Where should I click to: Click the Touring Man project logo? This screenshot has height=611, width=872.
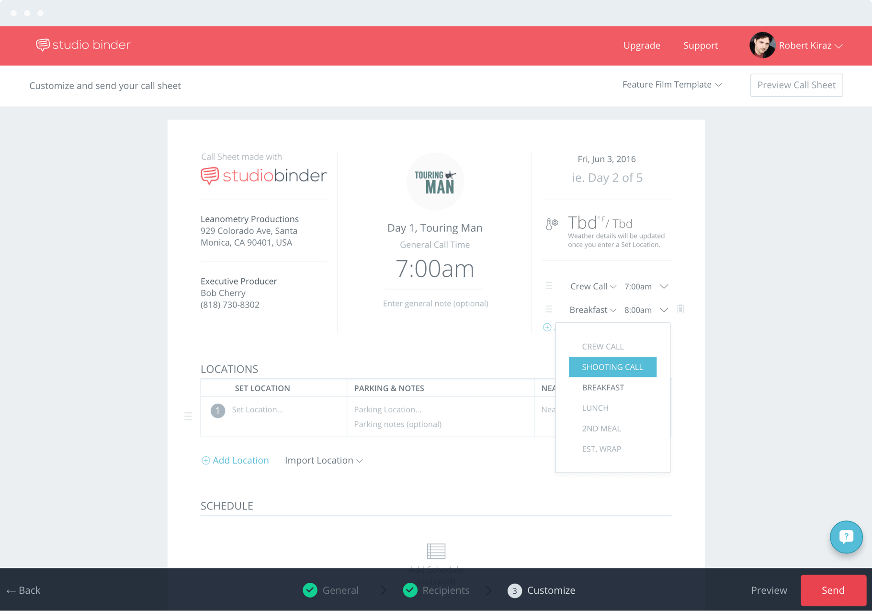pyautogui.click(x=435, y=181)
